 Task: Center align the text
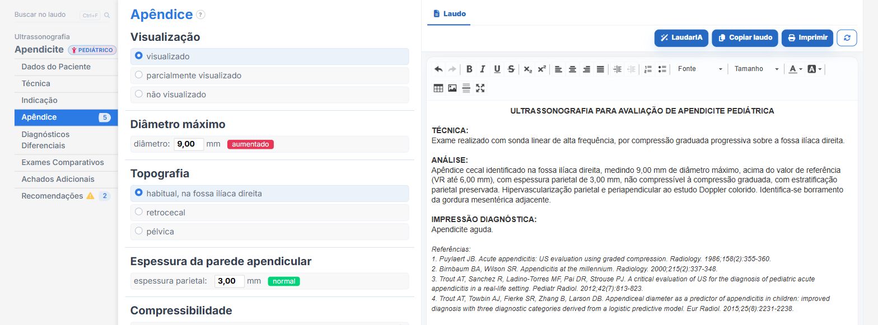click(x=572, y=69)
